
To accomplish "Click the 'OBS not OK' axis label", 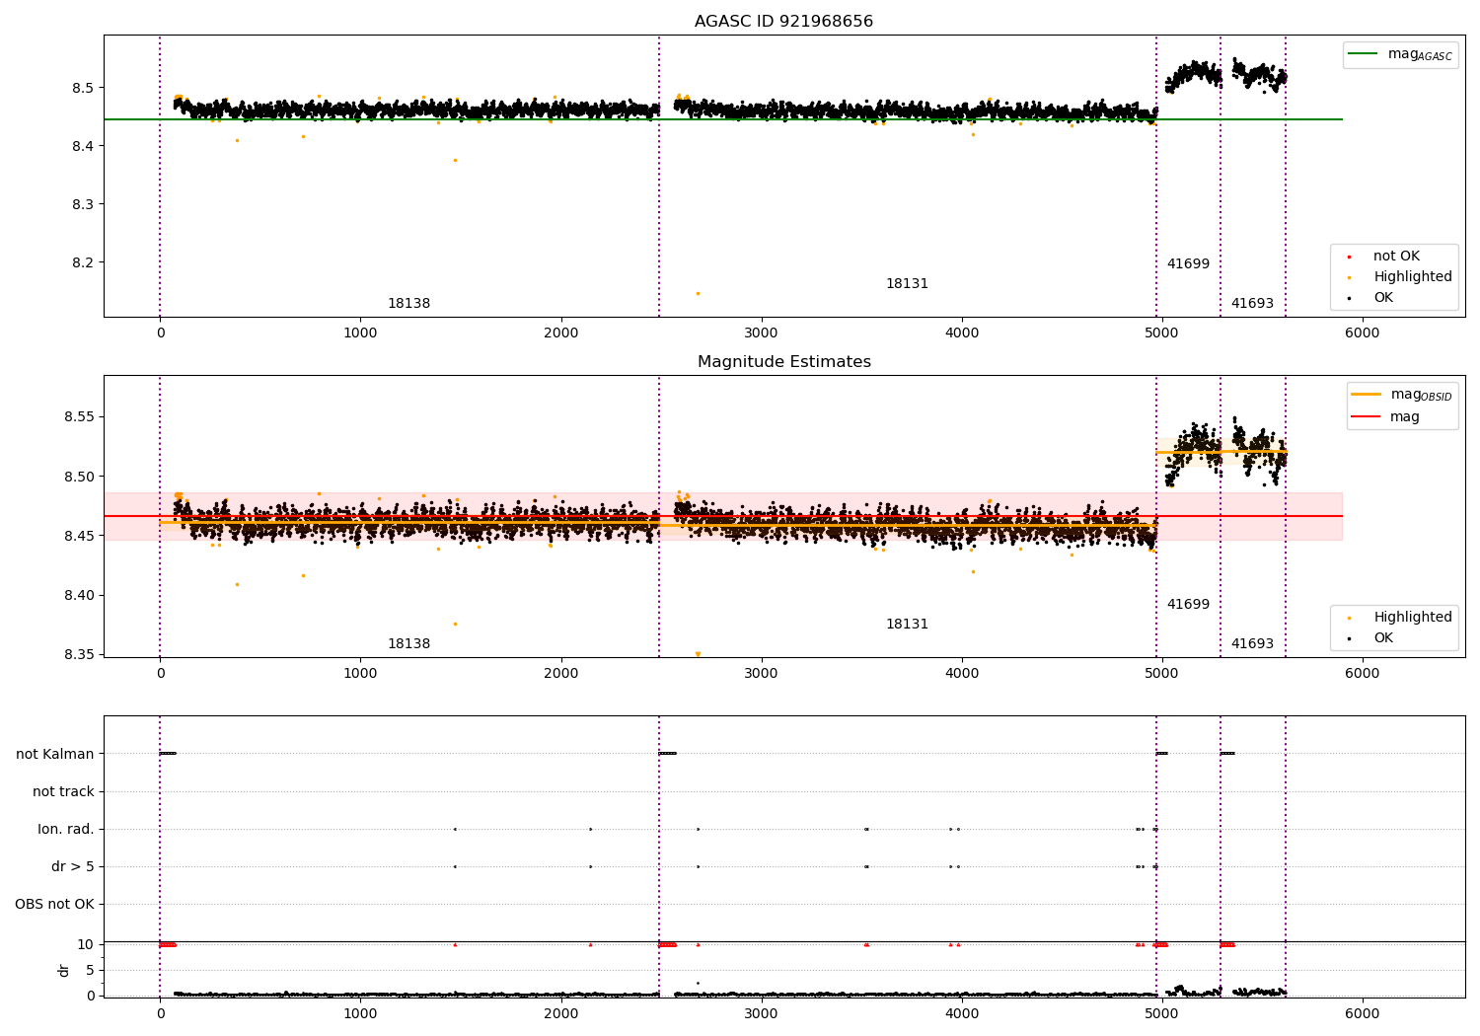I will click(55, 904).
